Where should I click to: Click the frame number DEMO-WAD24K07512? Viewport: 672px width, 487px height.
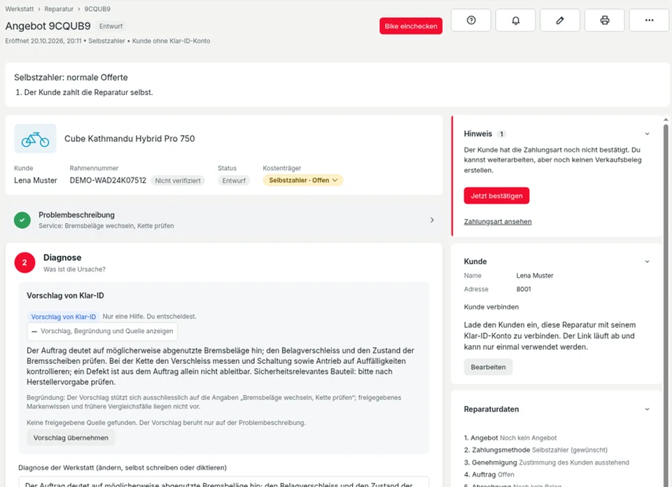pos(108,181)
